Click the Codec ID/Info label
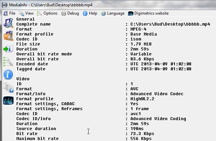216x141 pixels. [34, 119]
